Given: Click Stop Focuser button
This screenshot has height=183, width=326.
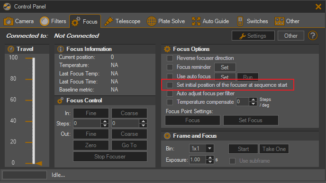Looking at the screenshot, I should (x=110, y=157).
